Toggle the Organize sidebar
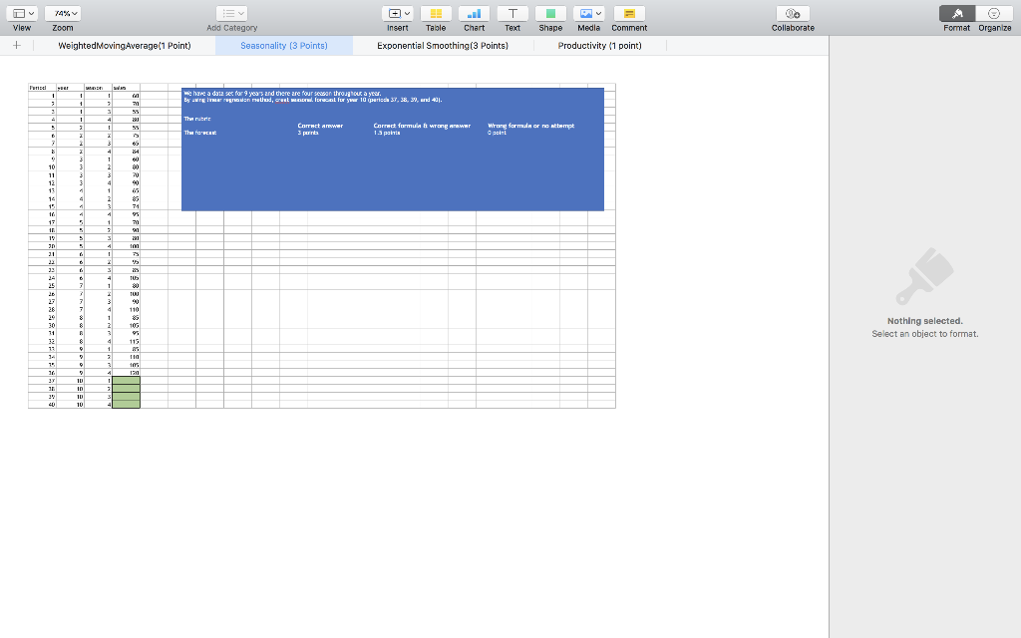This screenshot has height=638, width=1021. click(x=994, y=13)
